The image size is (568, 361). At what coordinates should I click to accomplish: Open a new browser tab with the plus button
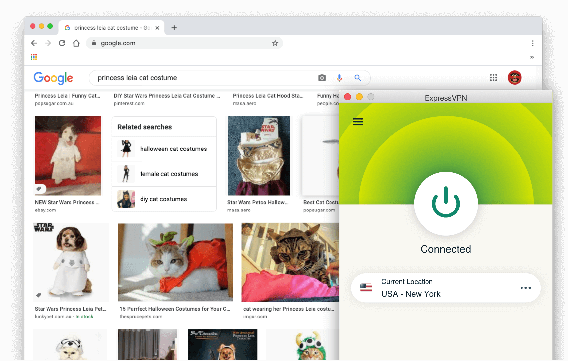click(174, 28)
